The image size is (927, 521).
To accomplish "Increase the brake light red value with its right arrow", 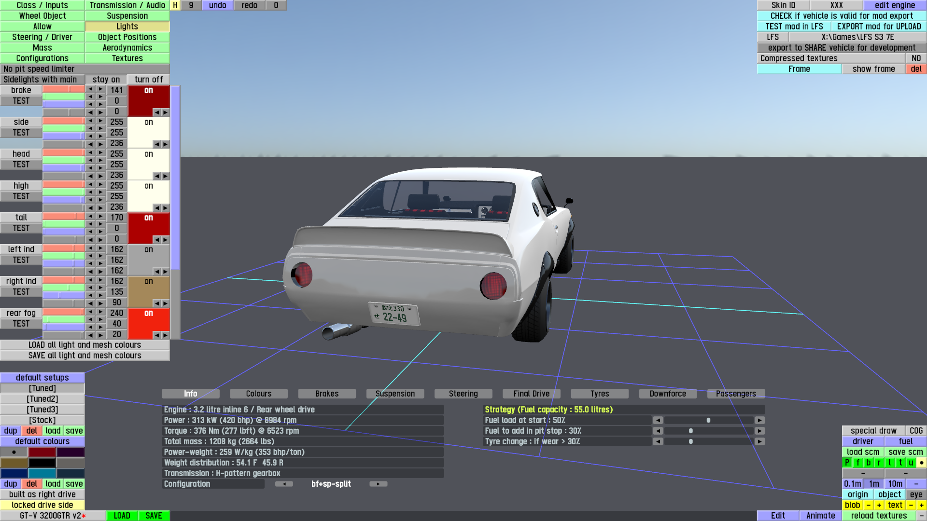I will pyautogui.click(x=100, y=89).
